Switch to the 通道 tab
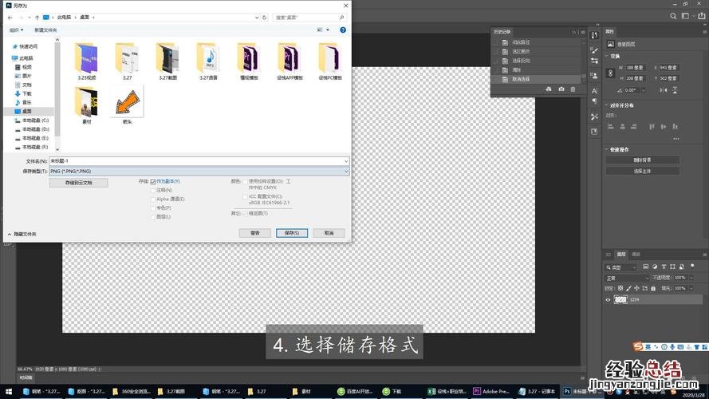This screenshot has height=399, width=709. point(636,255)
